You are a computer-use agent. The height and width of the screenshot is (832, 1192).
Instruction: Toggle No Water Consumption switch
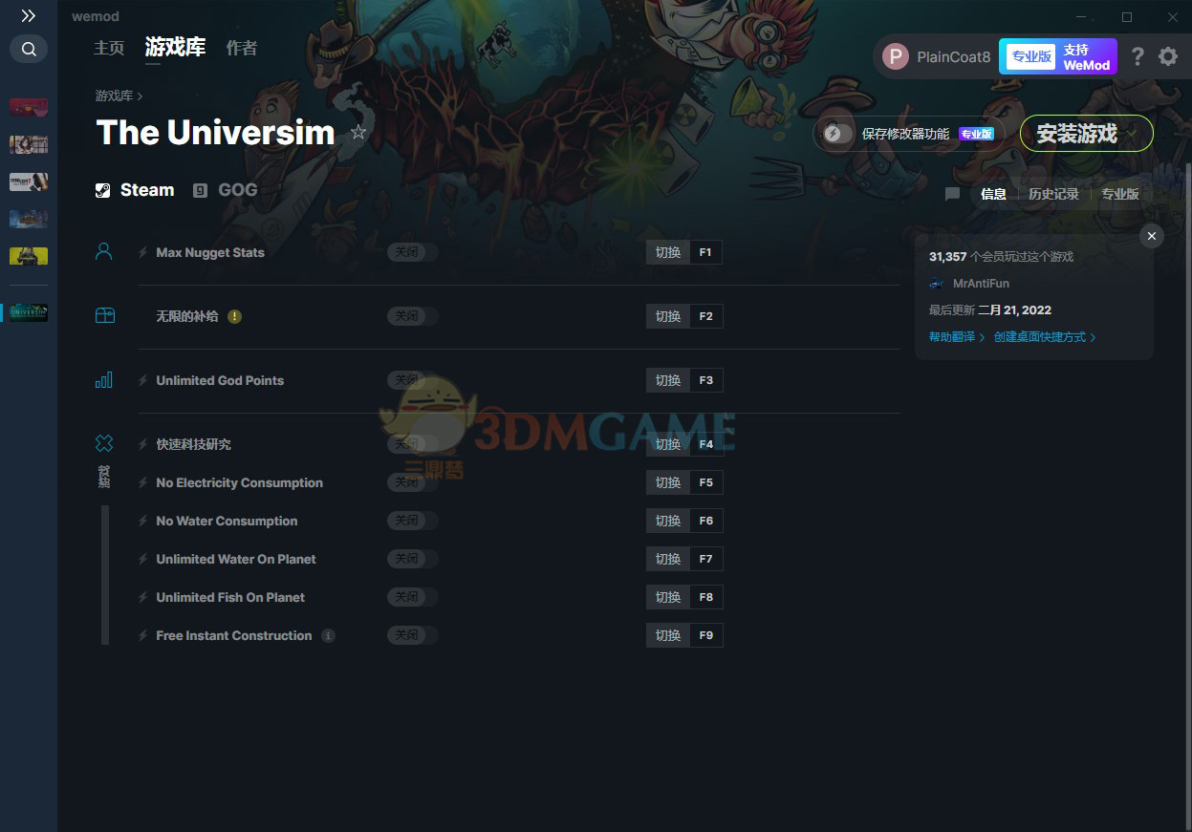412,521
